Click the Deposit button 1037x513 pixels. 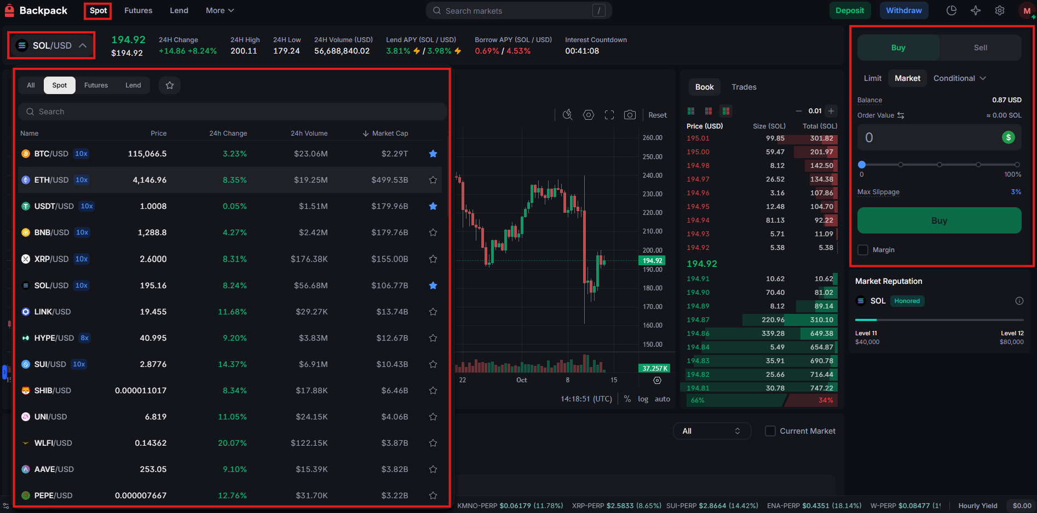[x=850, y=10]
